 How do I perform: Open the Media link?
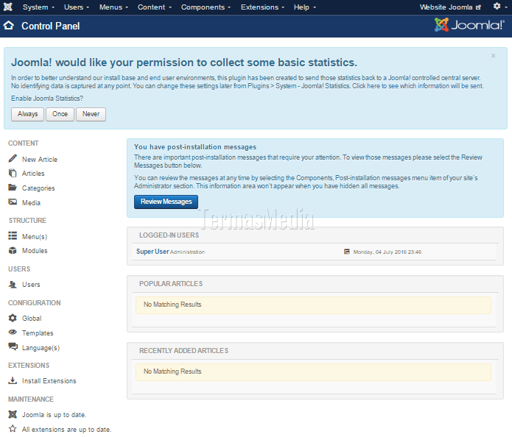[32, 202]
